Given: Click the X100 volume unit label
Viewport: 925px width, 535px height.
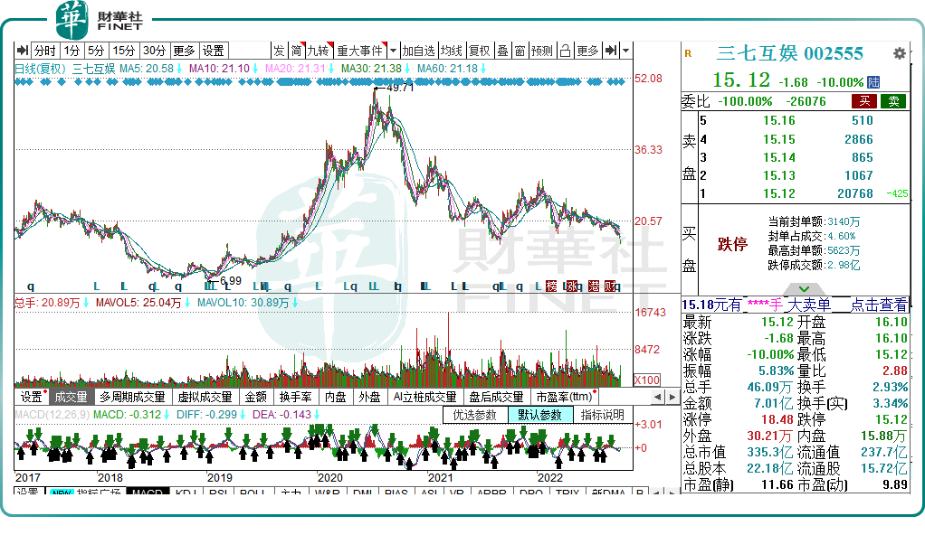Looking at the screenshot, I should pos(646,380).
